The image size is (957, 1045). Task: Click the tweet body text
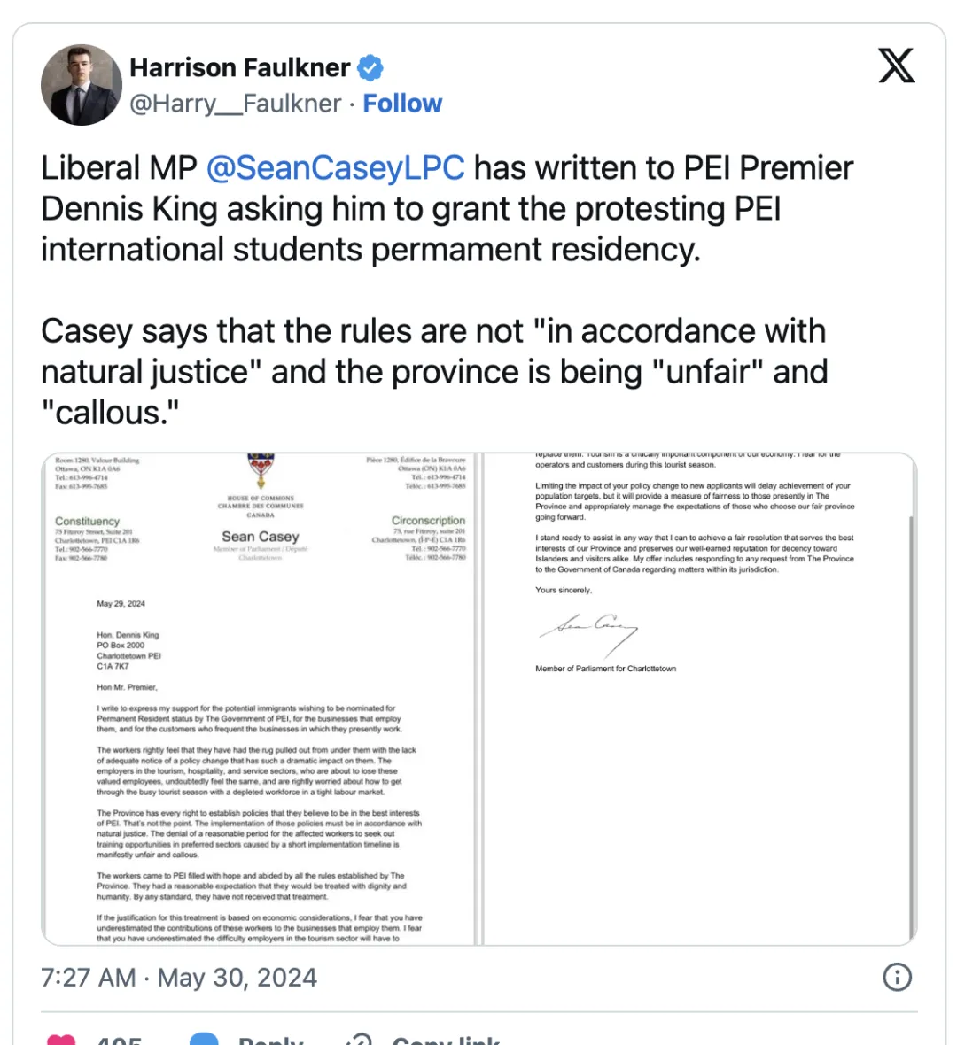coord(447,290)
